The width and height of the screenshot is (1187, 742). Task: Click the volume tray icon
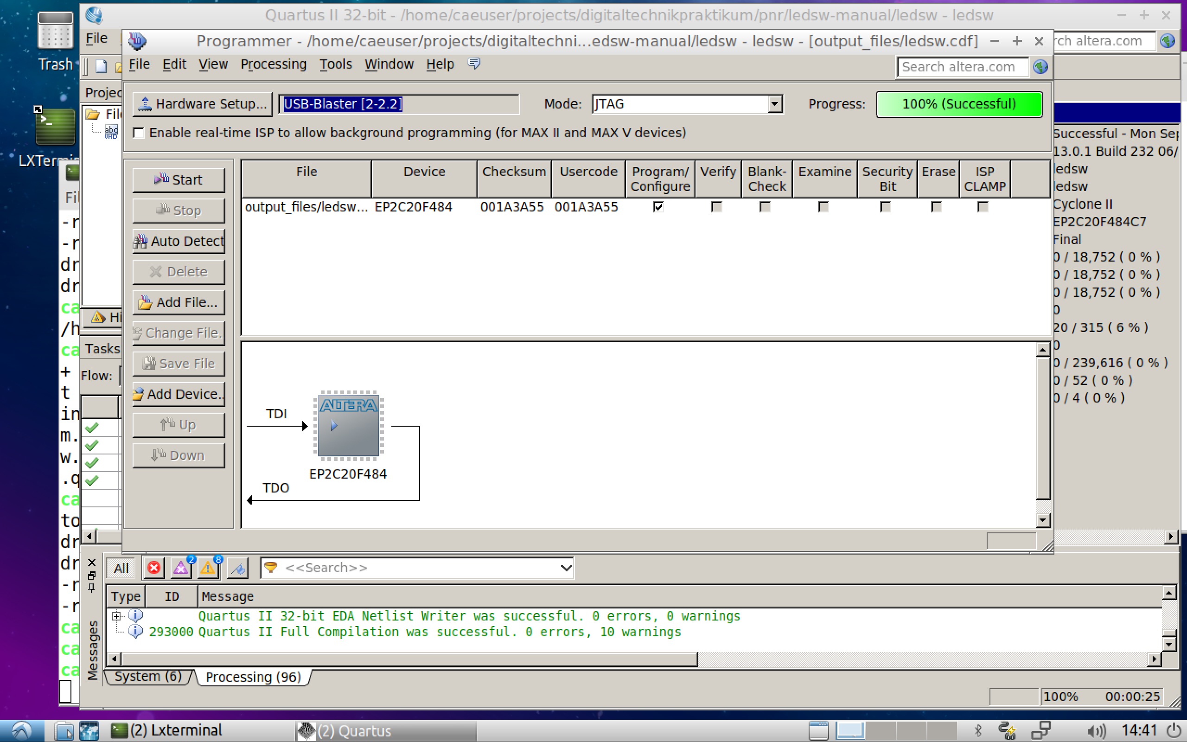[x=1097, y=731]
